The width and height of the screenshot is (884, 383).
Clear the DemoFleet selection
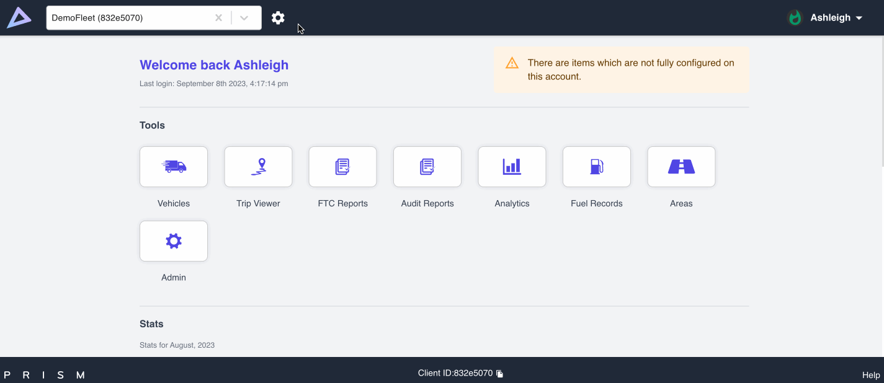pyautogui.click(x=218, y=18)
